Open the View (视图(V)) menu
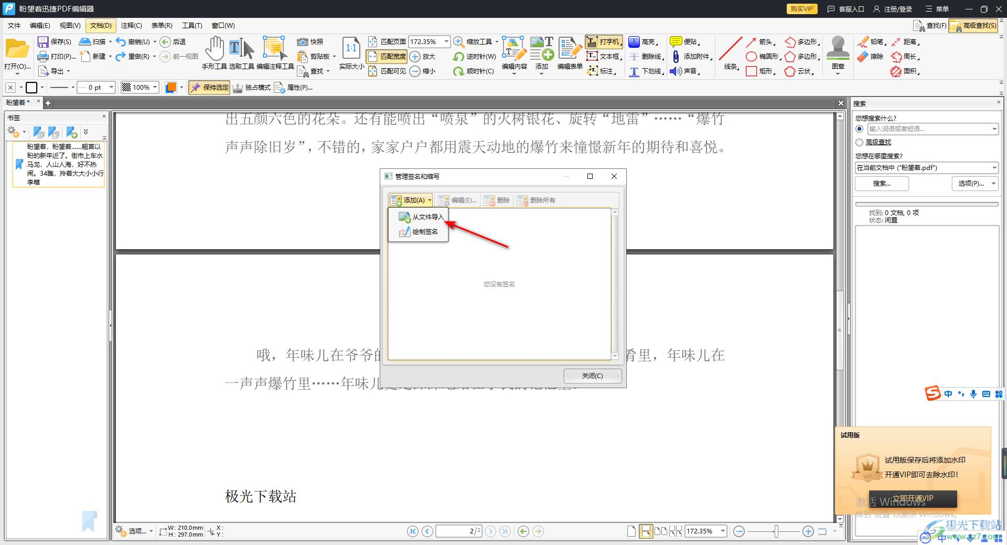Viewport: 1007px width, 545px height. [70, 25]
